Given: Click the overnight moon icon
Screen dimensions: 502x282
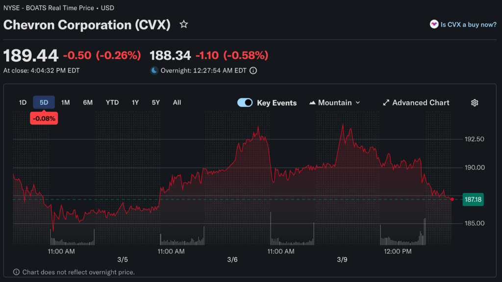Looking at the screenshot, I should tap(154, 71).
